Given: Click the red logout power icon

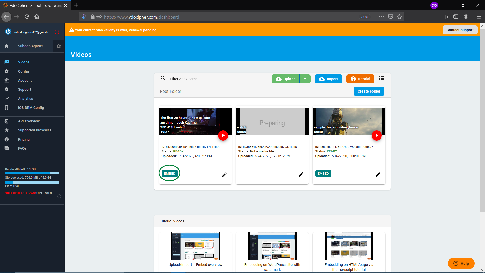Looking at the screenshot, I should click(57, 32).
